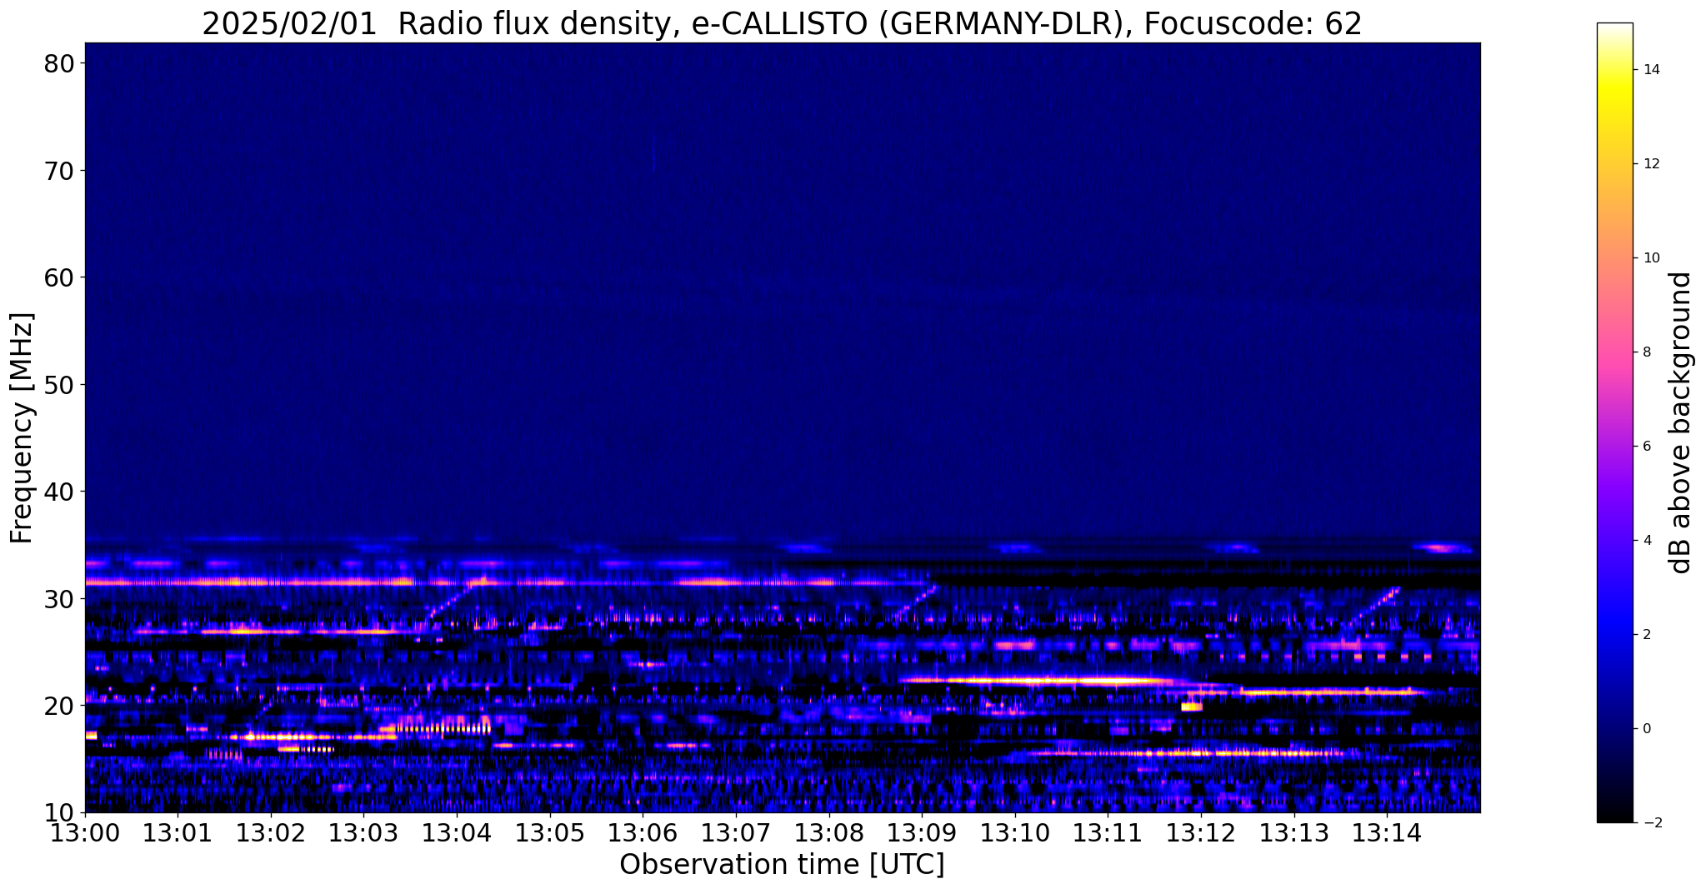Click the 30 MHz frequency tick label
This screenshot has height=889, width=1706.
[x=59, y=599]
